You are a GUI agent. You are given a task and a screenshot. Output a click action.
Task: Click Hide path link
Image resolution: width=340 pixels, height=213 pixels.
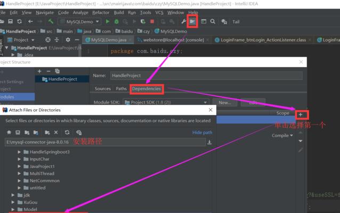pos(202,133)
